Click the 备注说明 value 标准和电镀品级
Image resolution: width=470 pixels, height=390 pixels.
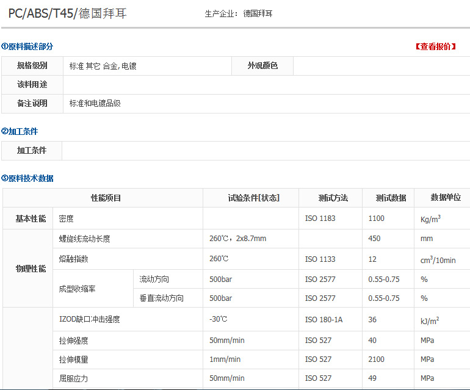tap(95, 103)
